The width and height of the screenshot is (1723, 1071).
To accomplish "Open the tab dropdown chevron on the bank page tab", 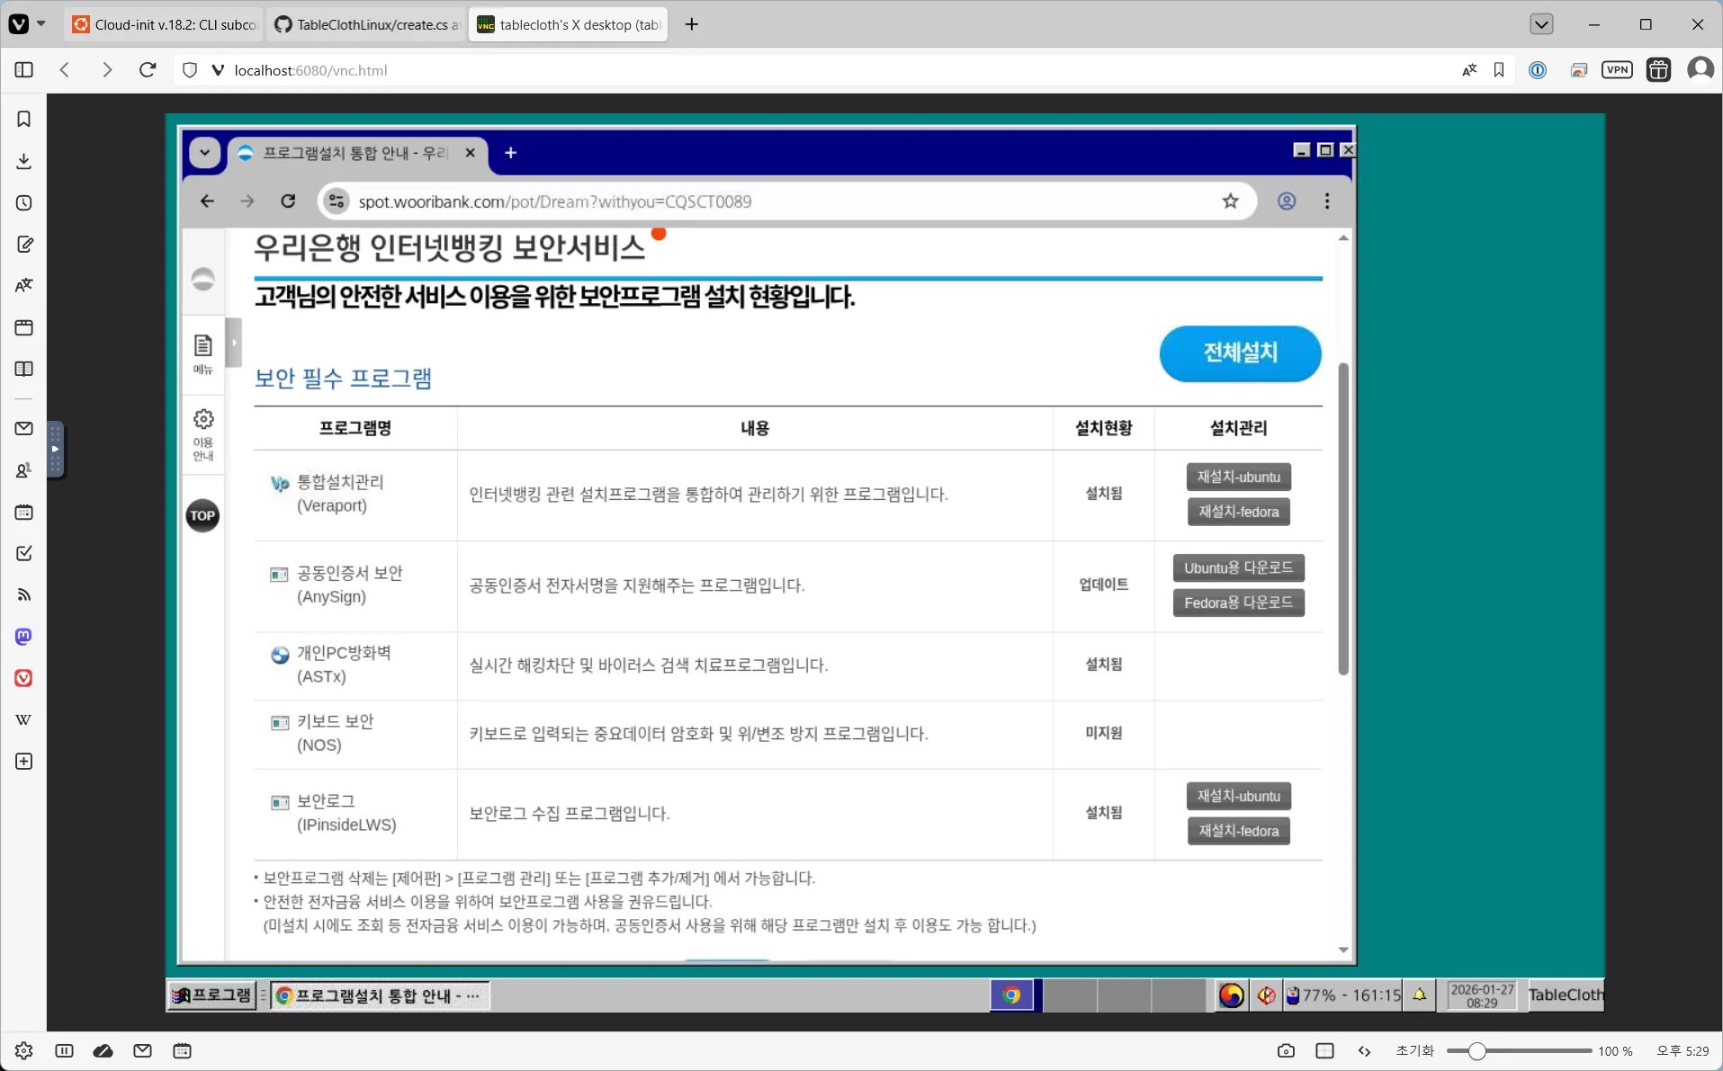I will (x=204, y=153).
